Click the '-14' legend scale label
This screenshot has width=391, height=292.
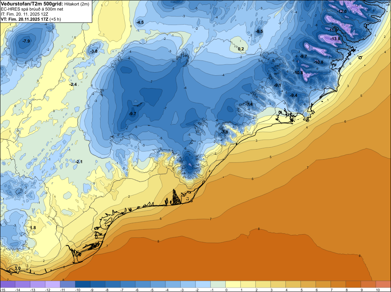click(18, 290)
